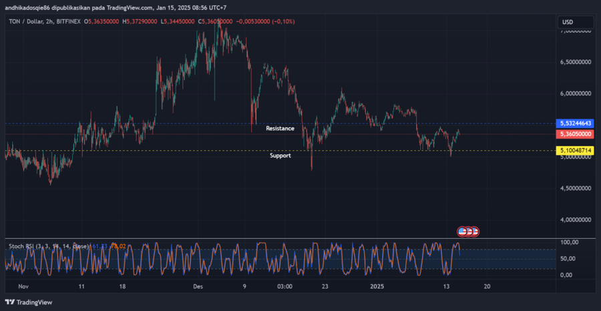The height and width of the screenshot is (311, 601).
Task: Click the USD currency button
Action: click(576, 22)
